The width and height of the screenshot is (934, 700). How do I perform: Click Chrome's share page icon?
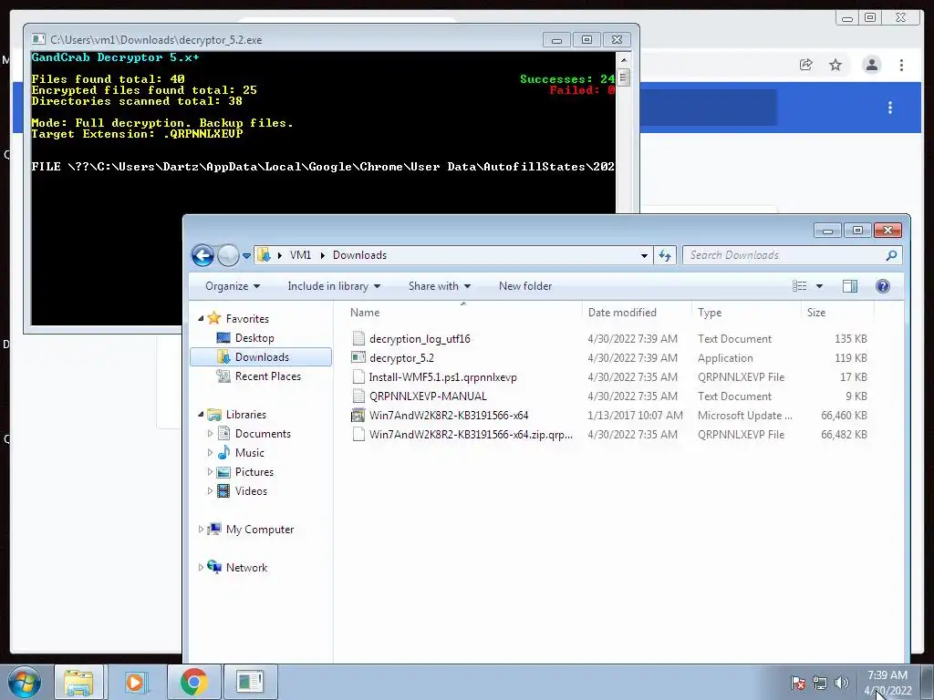806,65
